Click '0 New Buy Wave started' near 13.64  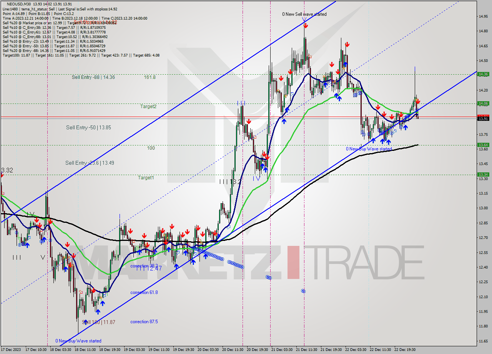369,149
